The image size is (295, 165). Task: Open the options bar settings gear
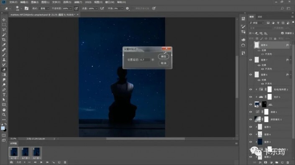point(127,8)
